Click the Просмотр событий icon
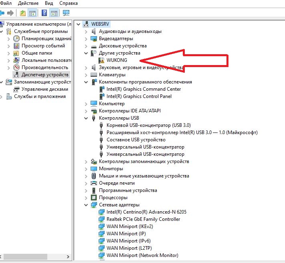 click(16, 46)
